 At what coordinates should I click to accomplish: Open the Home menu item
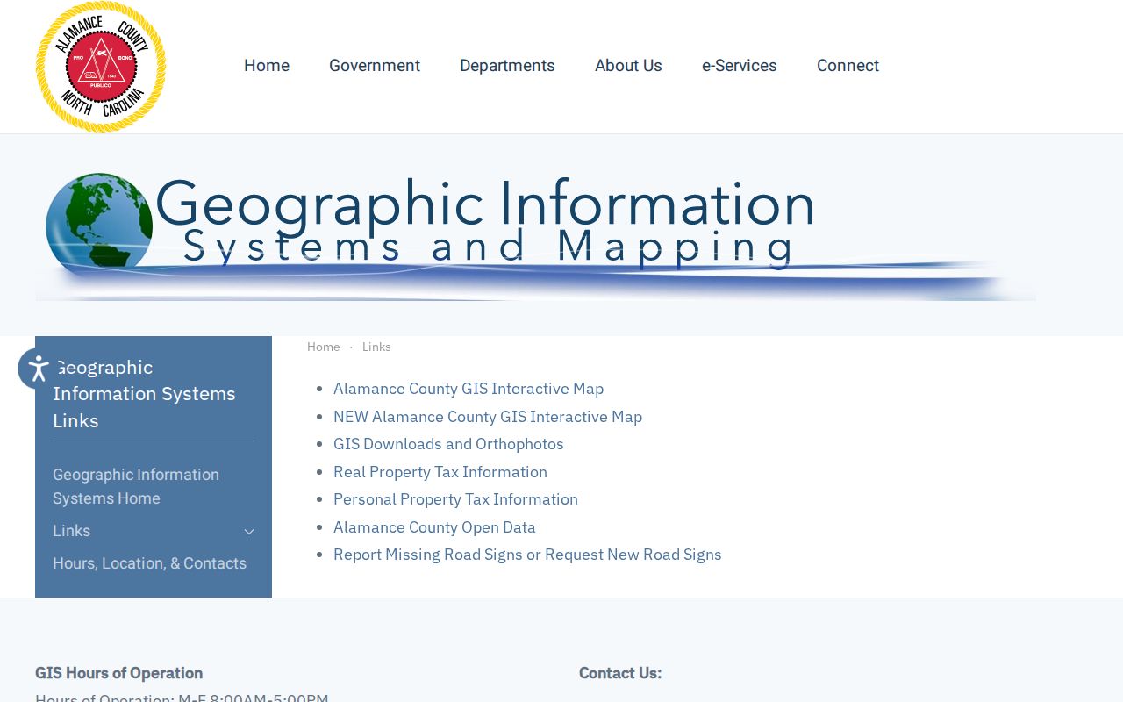click(x=267, y=66)
